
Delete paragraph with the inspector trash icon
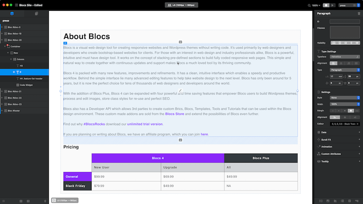[359, 14]
